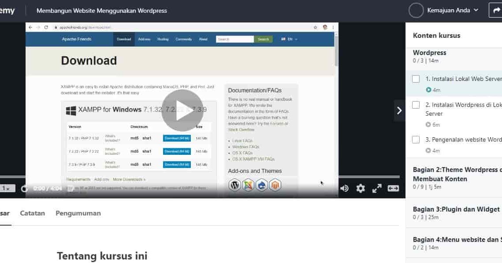Screen dimensions: 502x263
Task: Toggle expanded theater view
Action: click(393, 189)
